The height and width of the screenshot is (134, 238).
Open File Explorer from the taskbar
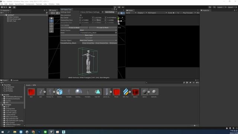(x=15, y=132)
